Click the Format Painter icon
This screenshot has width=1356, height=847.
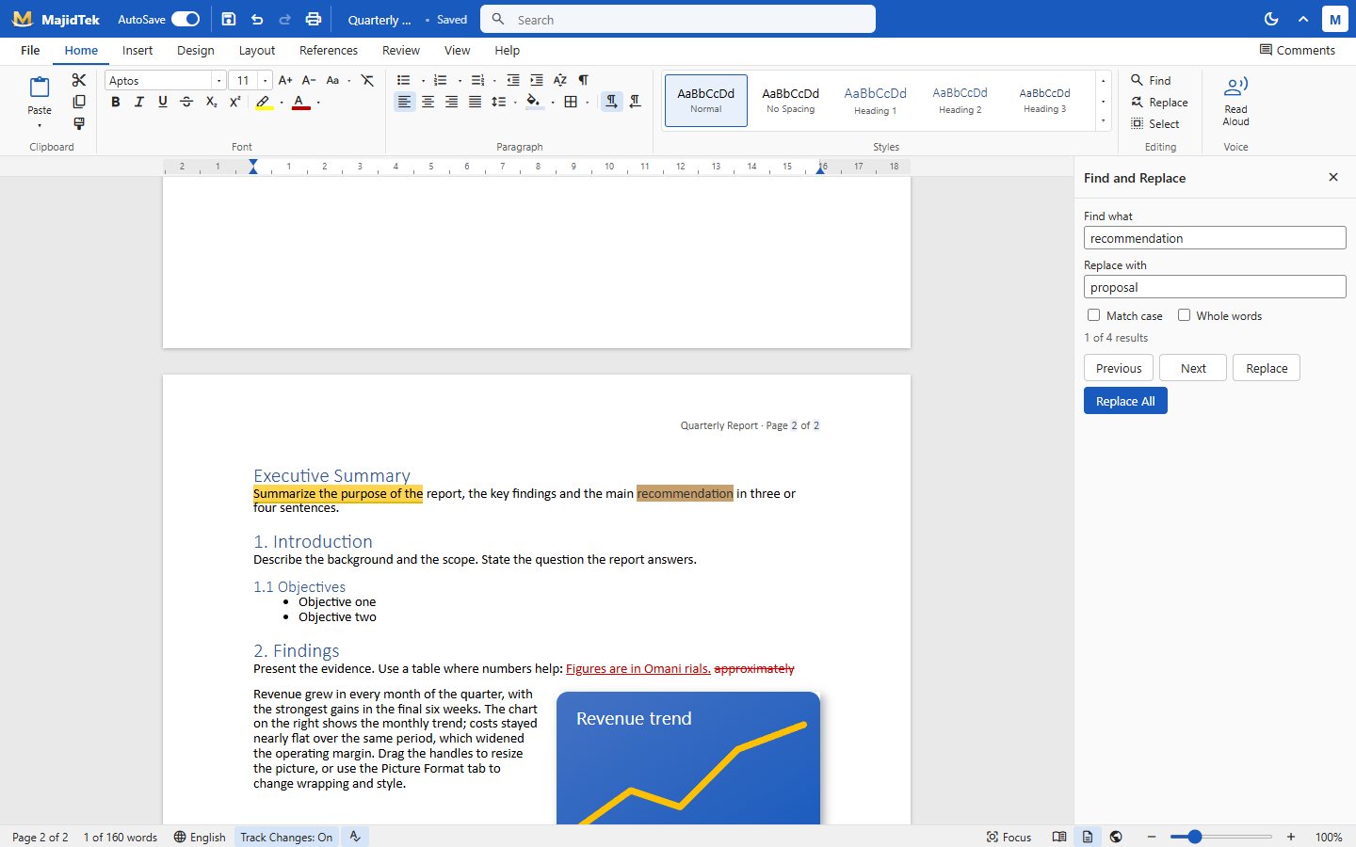pos(79,123)
